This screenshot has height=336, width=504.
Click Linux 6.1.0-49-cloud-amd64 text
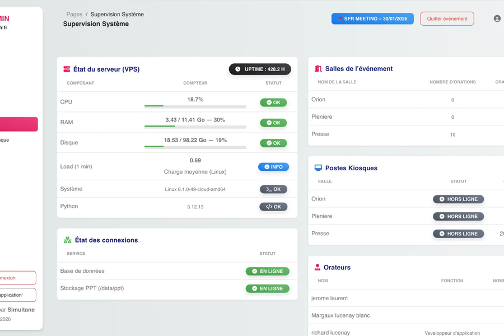pyautogui.click(x=195, y=189)
